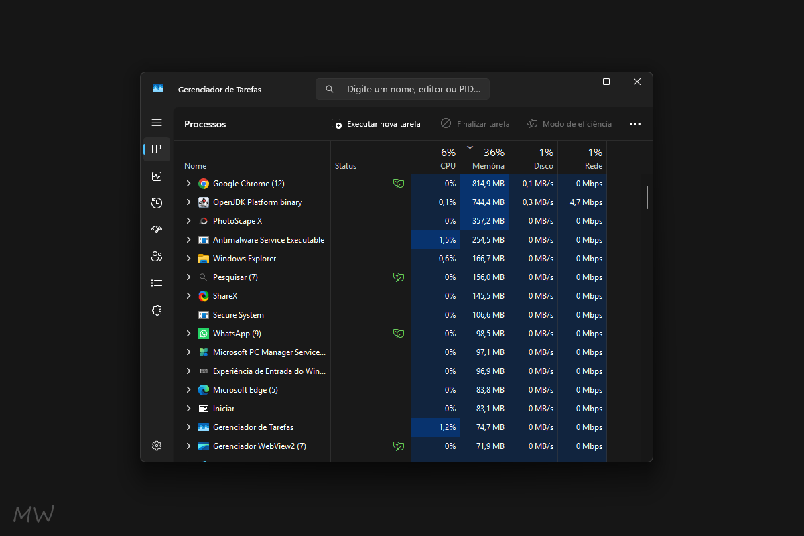Open Startup apps sidebar icon
The width and height of the screenshot is (804, 536).
pyautogui.click(x=157, y=230)
